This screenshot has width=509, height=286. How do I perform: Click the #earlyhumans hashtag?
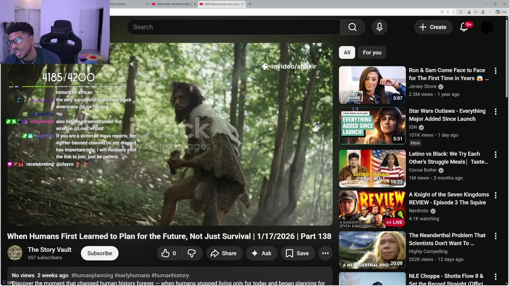click(132, 275)
